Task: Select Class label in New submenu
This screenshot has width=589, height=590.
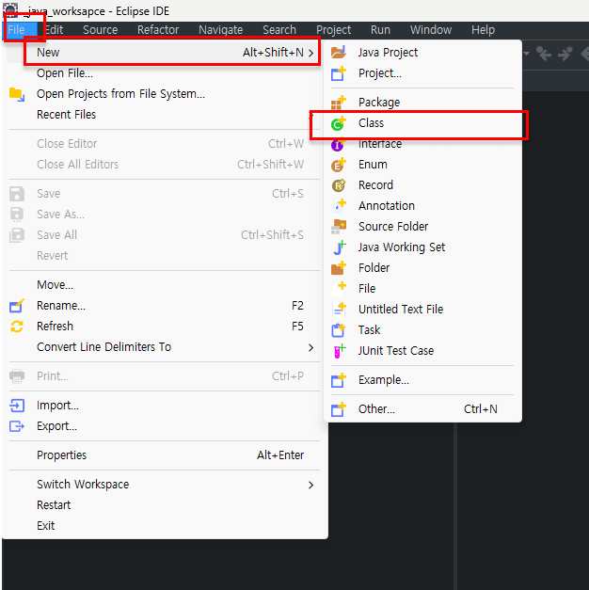Action: 371,123
